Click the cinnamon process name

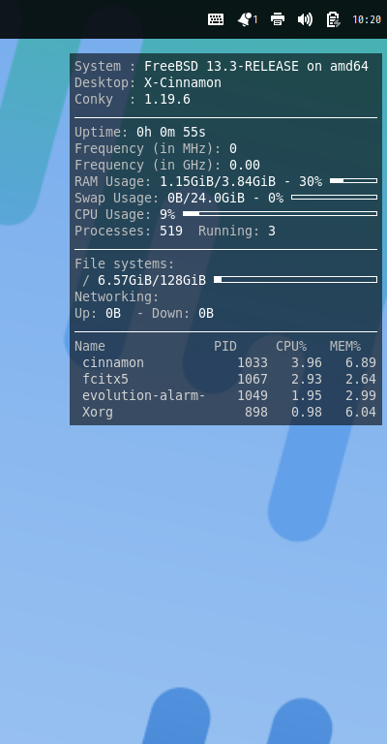tap(113, 362)
